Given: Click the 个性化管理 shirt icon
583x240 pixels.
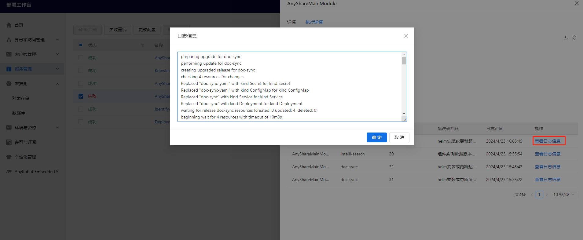Looking at the screenshot, I should coord(9,157).
